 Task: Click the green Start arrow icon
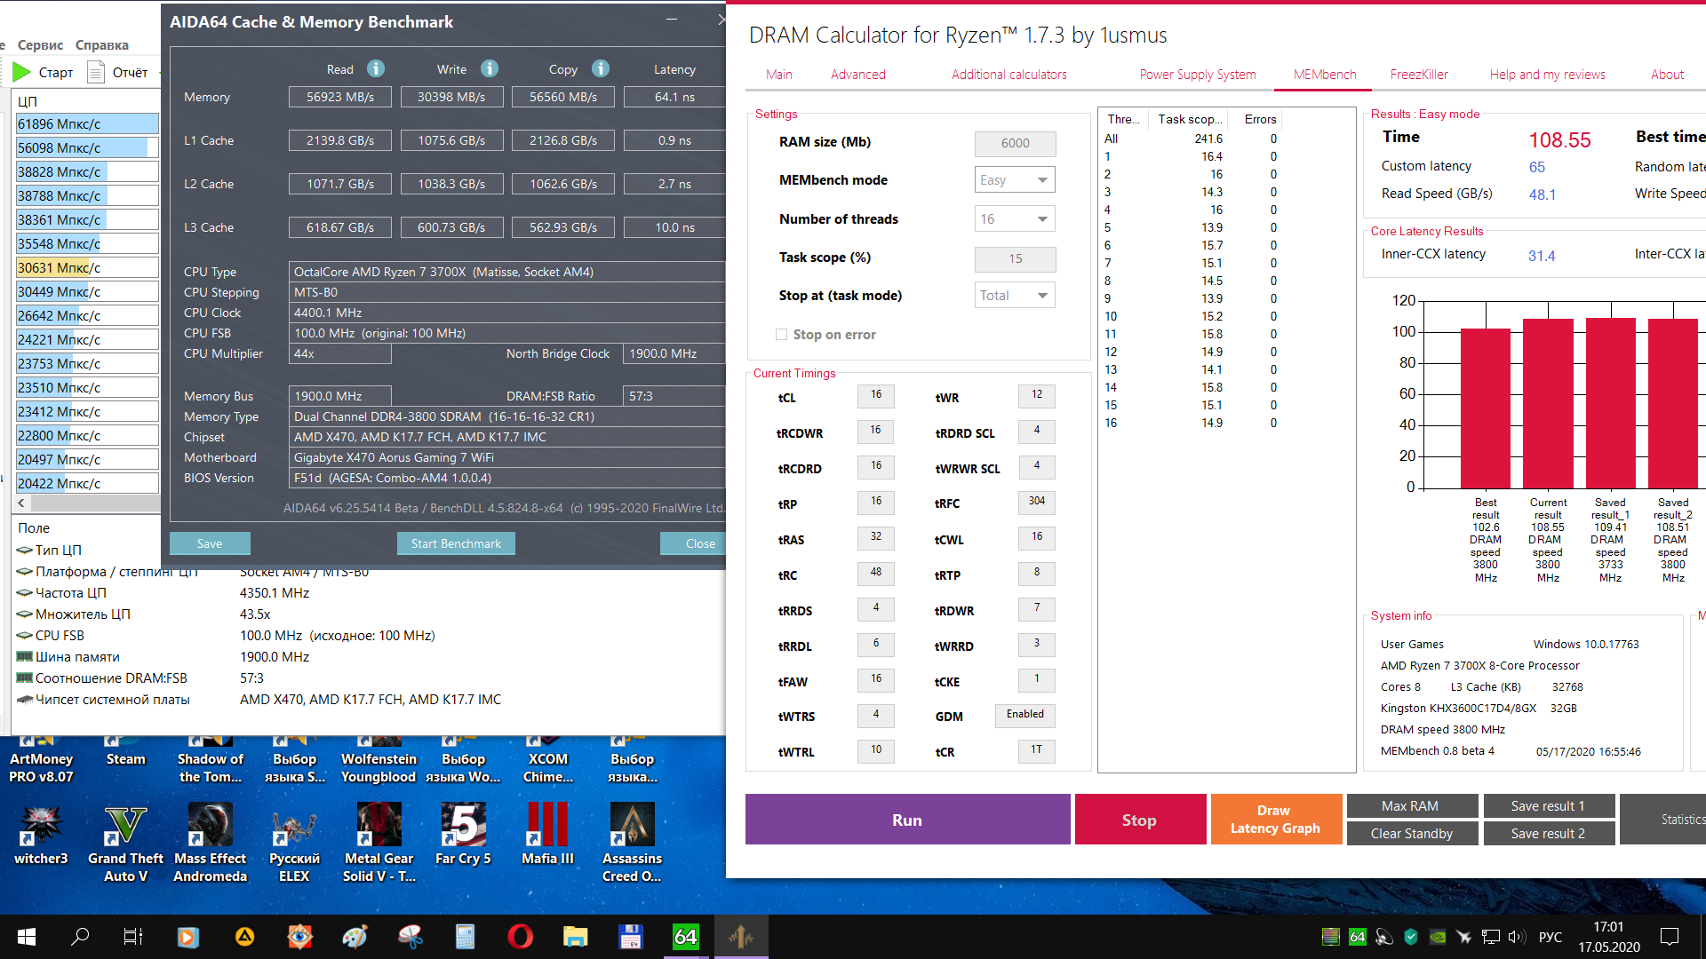22,72
